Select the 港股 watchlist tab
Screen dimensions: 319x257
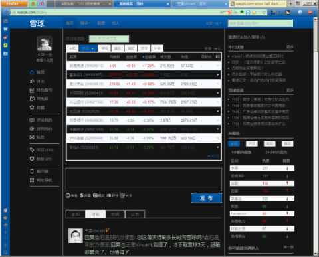[104, 48]
